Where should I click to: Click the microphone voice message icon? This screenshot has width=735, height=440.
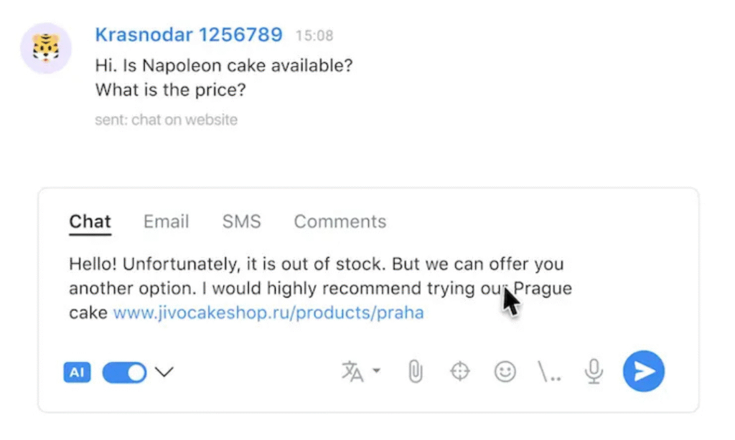coord(594,371)
